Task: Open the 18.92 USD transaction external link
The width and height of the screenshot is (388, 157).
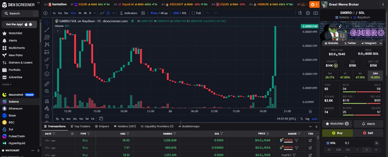Action: pyautogui.click(x=310, y=140)
